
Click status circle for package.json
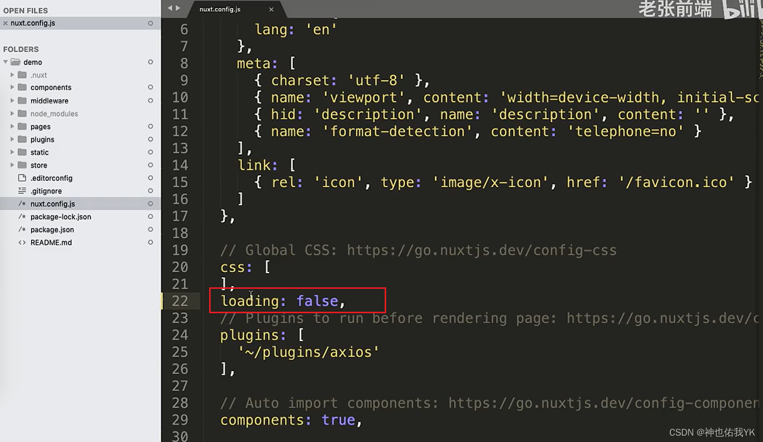(x=151, y=229)
